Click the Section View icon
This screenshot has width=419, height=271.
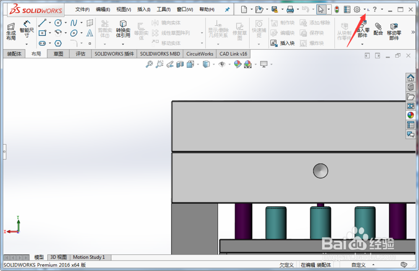click(x=180, y=64)
